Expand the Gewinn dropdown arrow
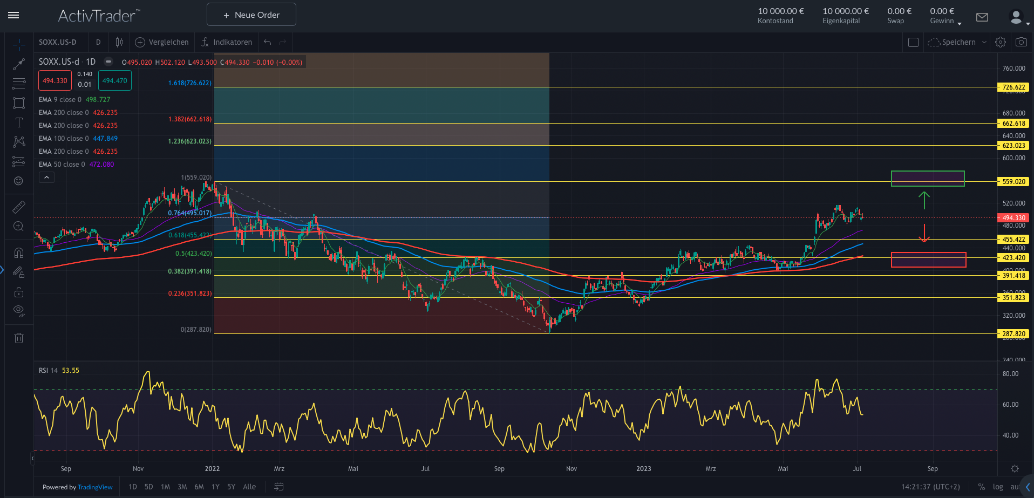 pos(959,23)
